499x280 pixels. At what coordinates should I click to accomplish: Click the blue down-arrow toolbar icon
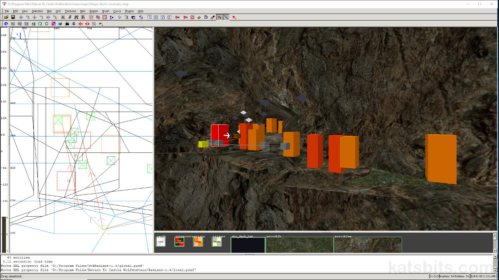coord(74,24)
